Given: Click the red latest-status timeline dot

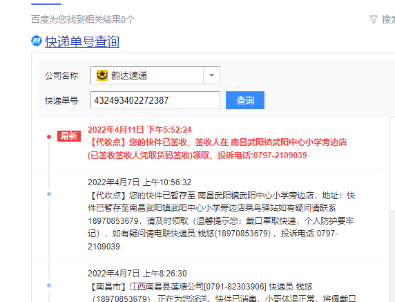Looking at the screenshot, I should click(49, 137).
